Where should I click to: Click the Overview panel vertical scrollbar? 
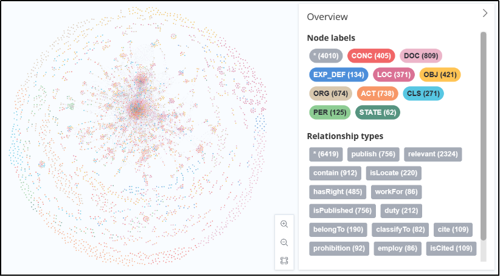click(x=484, y=136)
